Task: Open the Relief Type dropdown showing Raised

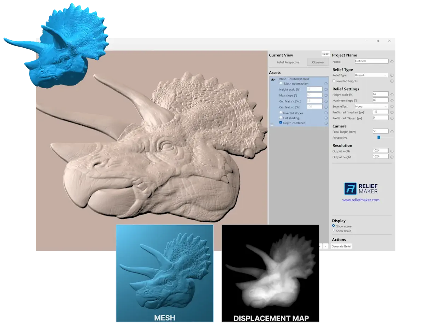Action: pyautogui.click(x=371, y=75)
